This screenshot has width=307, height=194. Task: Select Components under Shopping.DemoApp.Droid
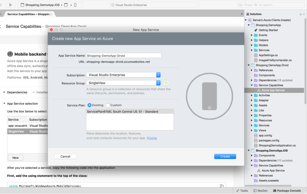click(x=266, y=75)
